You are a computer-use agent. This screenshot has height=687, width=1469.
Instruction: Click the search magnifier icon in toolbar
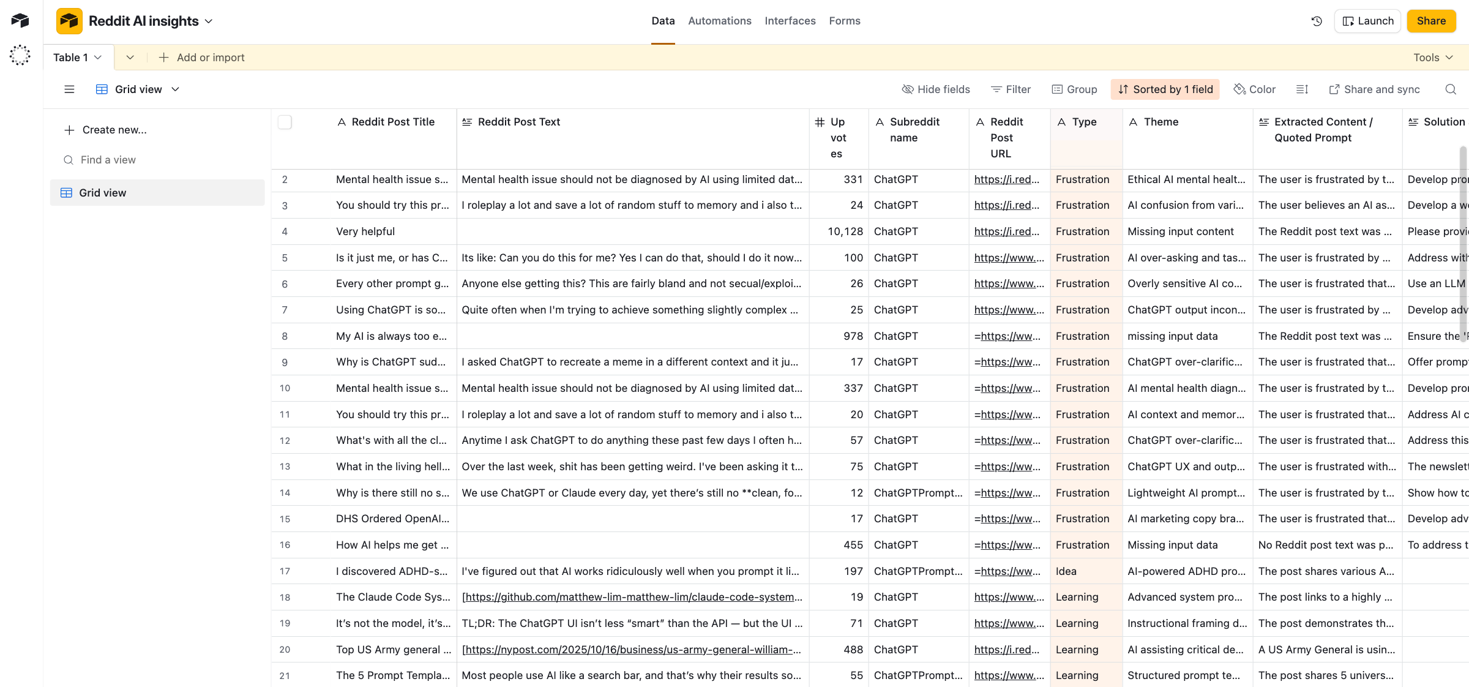(1451, 89)
